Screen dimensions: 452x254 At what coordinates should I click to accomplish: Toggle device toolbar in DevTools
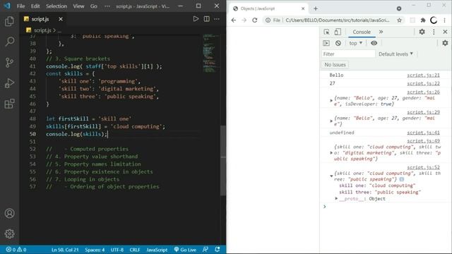coord(338,32)
